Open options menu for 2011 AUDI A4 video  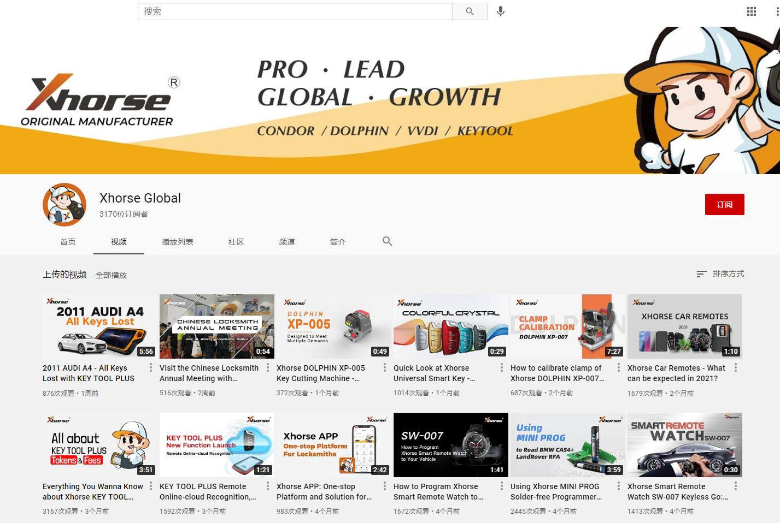tap(151, 368)
